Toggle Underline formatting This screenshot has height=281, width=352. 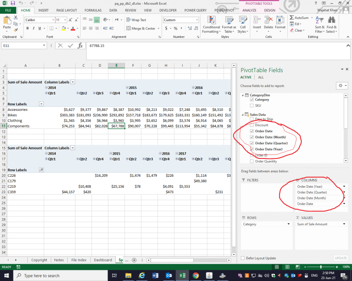pos(40,28)
